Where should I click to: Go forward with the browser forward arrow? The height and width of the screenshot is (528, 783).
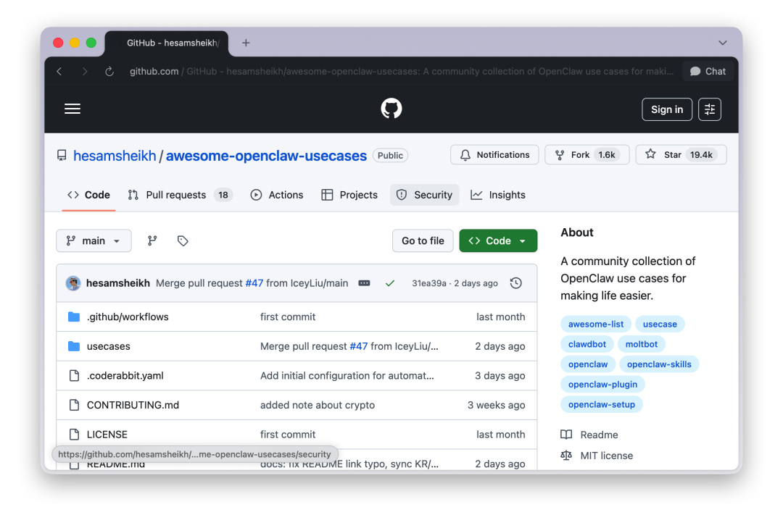point(84,72)
